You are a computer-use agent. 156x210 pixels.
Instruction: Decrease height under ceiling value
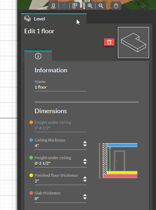coord(85,163)
